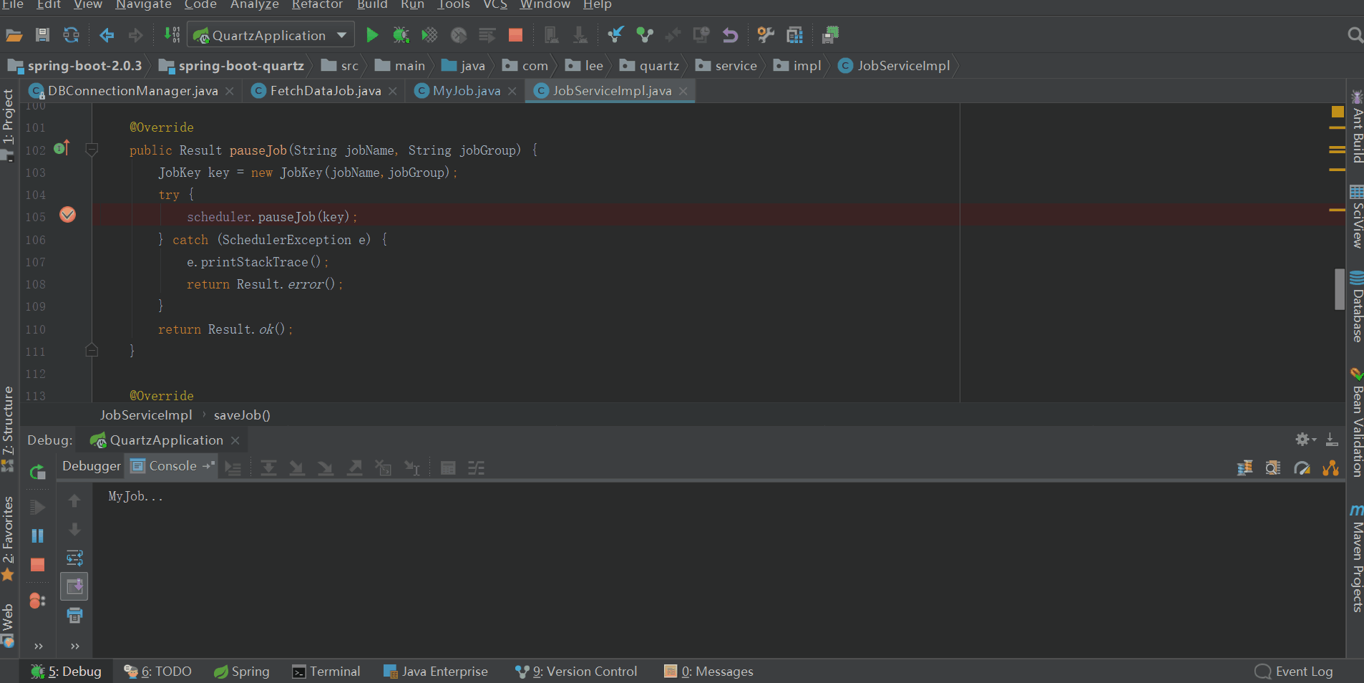Image resolution: width=1364 pixels, height=683 pixels.
Task: Toggle scroll to end of console
Action: point(74,586)
